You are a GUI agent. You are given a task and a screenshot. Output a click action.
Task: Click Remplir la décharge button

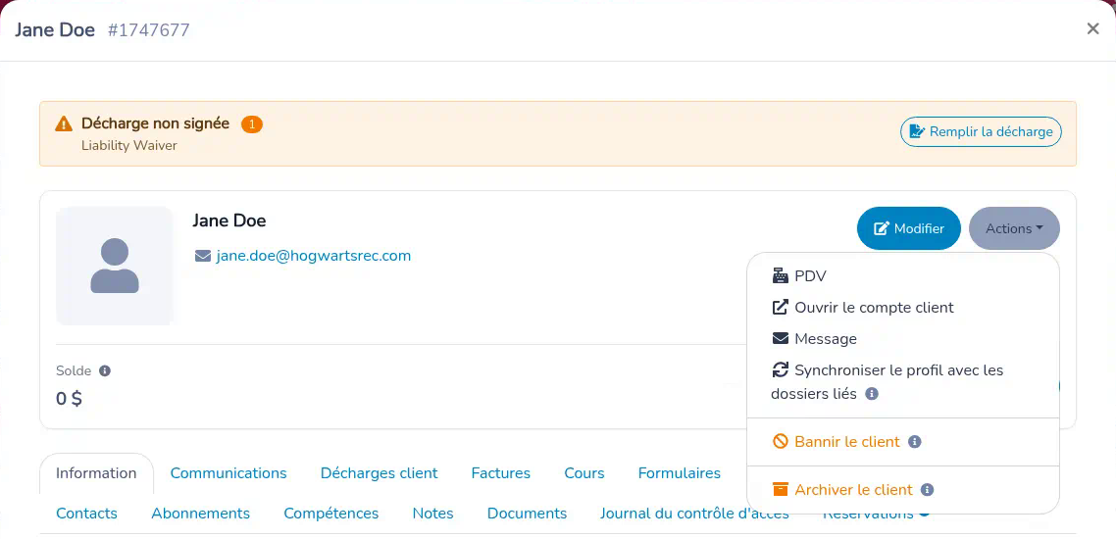pos(981,131)
